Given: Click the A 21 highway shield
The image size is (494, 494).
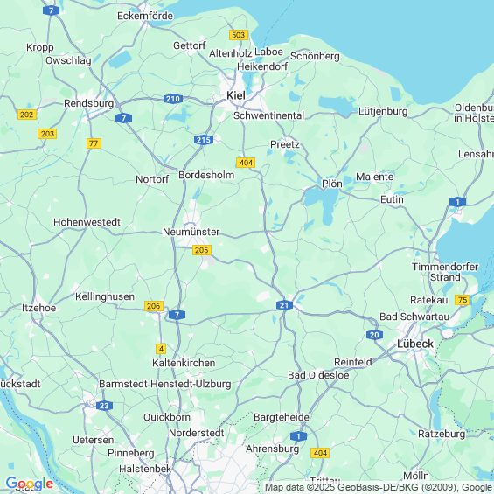Looking at the screenshot, I should click(x=284, y=305).
